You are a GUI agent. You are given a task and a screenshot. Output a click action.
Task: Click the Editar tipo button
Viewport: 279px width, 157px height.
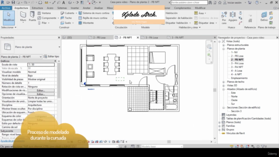tap(51, 56)
